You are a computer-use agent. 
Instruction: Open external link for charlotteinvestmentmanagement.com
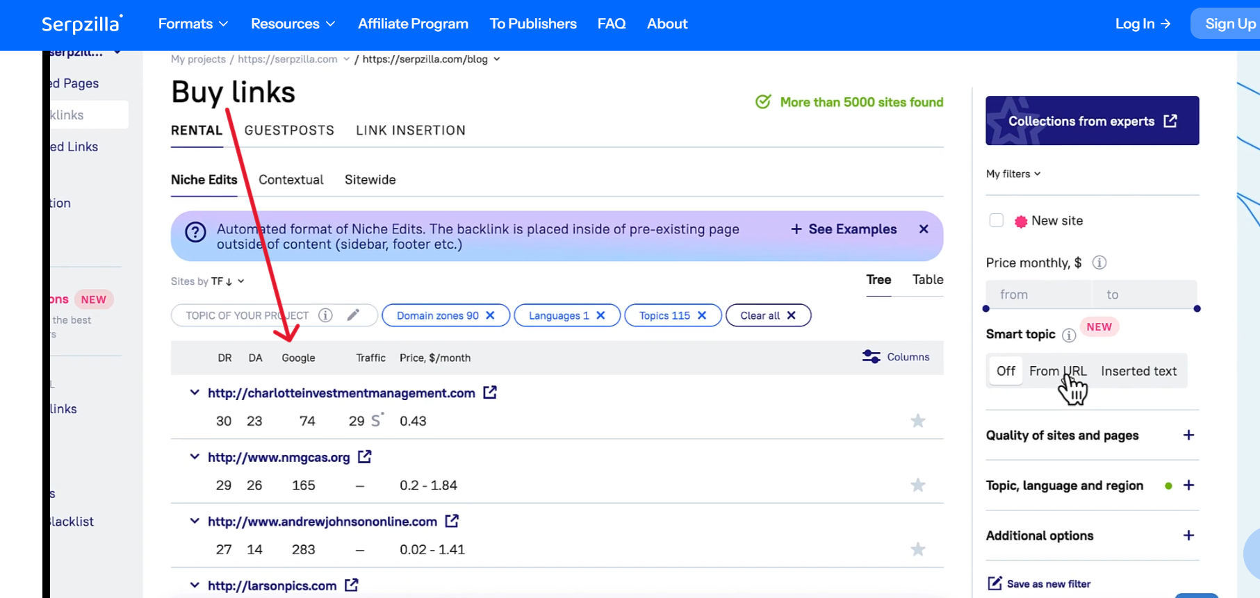(x=490, y=392)
